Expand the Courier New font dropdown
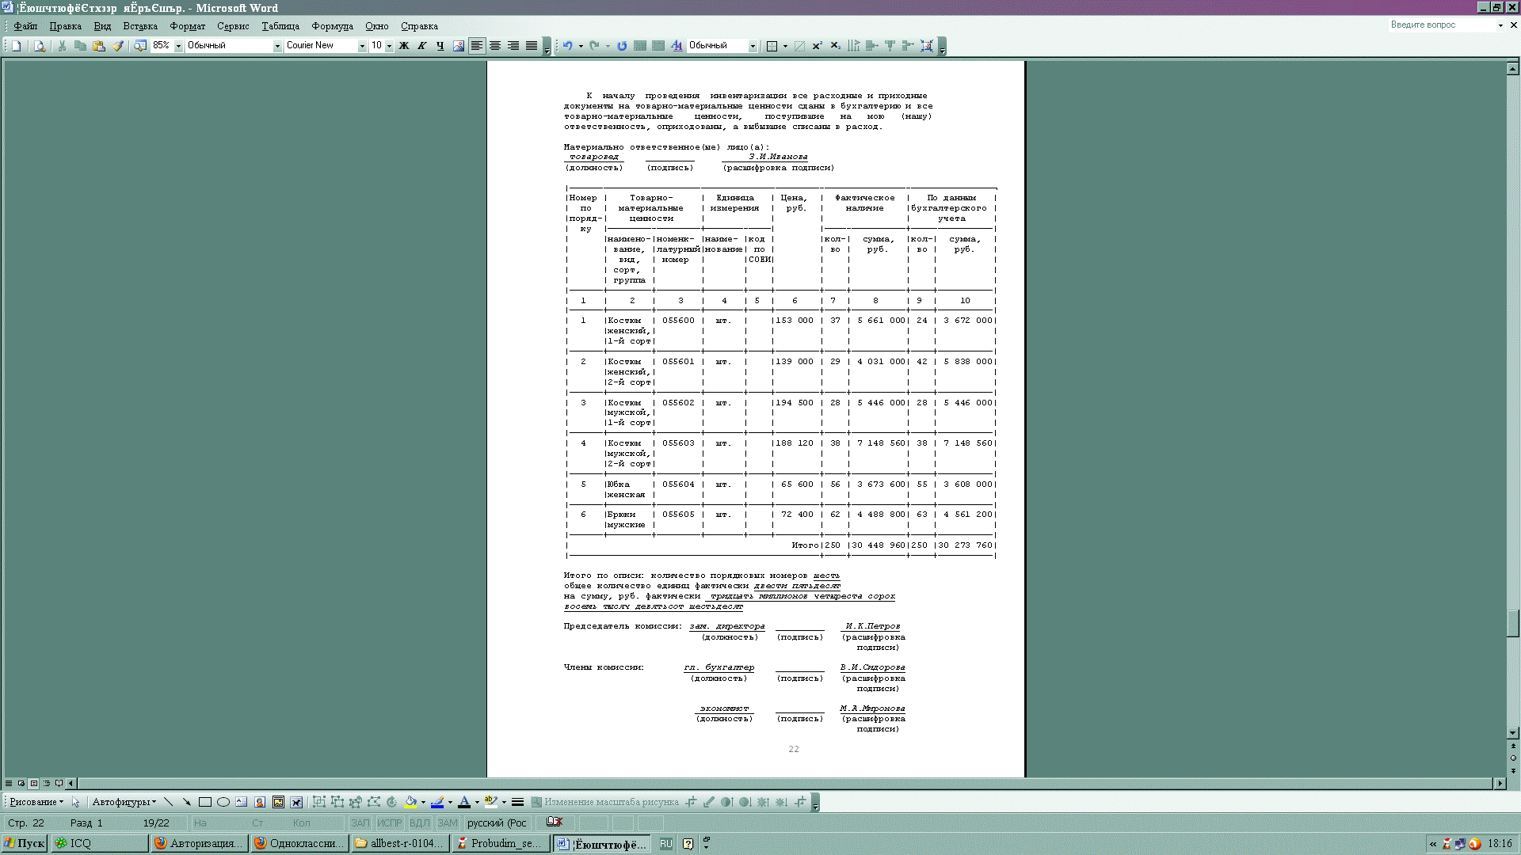Viewport: 1521px width, 855px height. pos(362,46)
